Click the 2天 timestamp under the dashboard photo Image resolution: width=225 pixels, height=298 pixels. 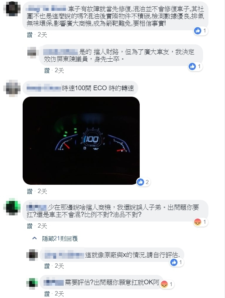[x=42, y=191]
